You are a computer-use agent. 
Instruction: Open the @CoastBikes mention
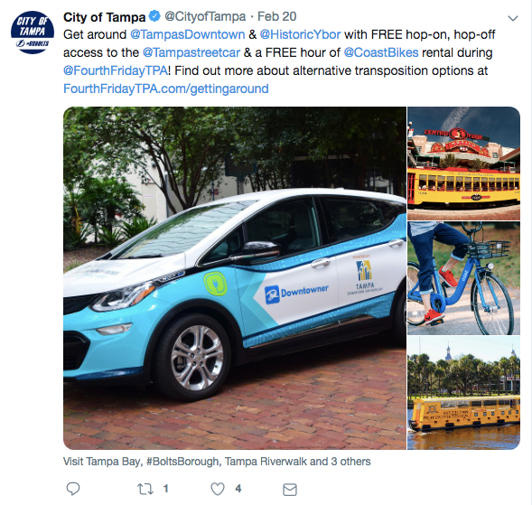click(x=381, y=52)
